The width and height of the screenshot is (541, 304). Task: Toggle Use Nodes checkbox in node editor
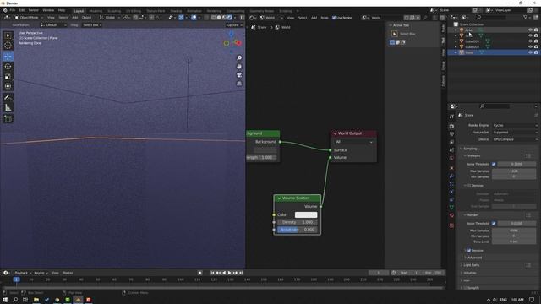pos(334,18)
